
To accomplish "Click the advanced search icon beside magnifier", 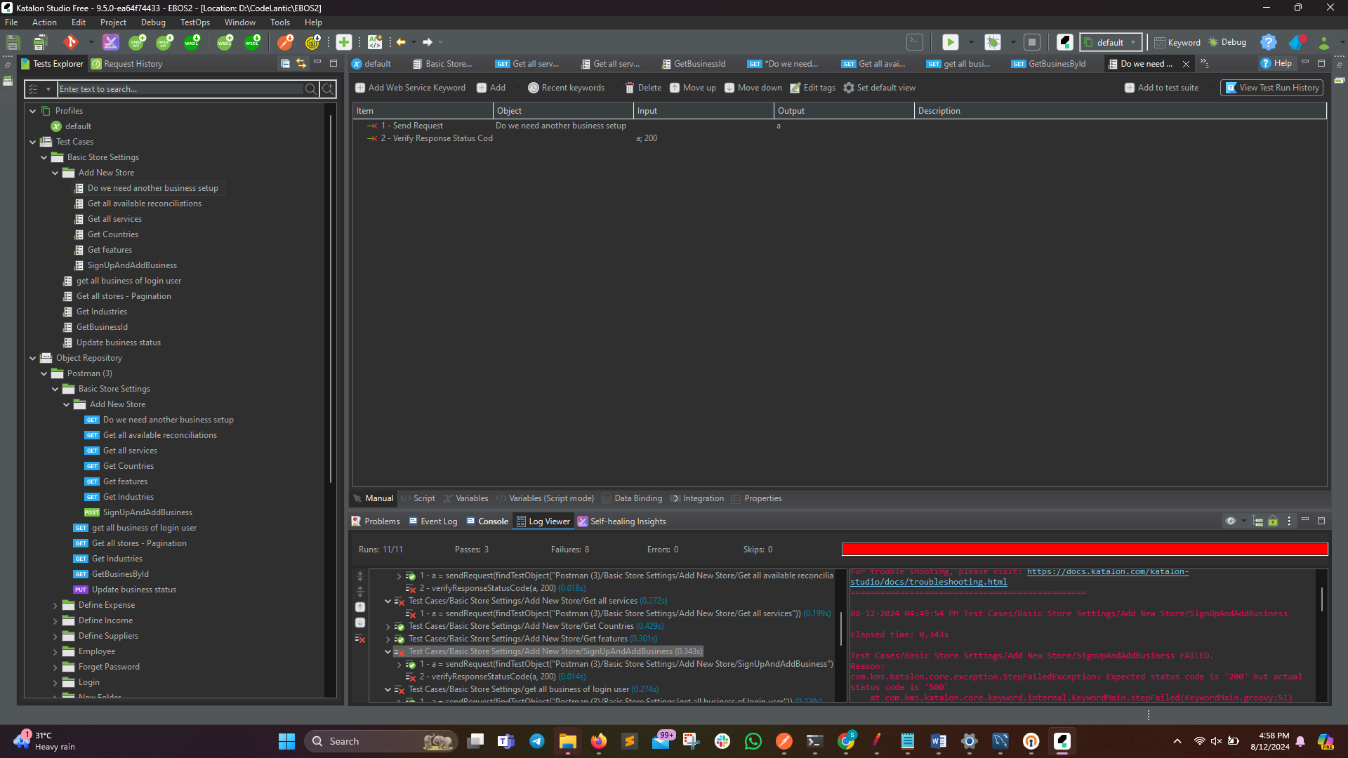I will pyautogui.click(x=328, y=89).
